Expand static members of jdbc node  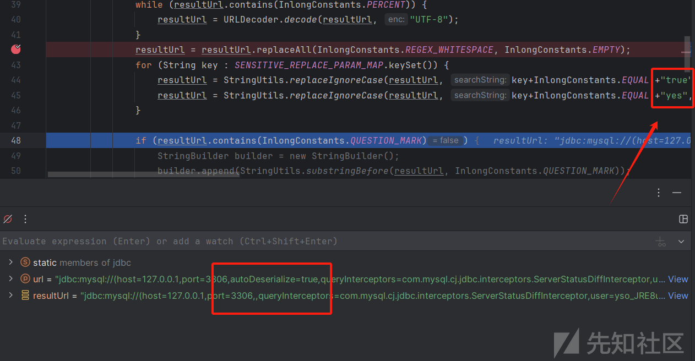pos(10,262)
